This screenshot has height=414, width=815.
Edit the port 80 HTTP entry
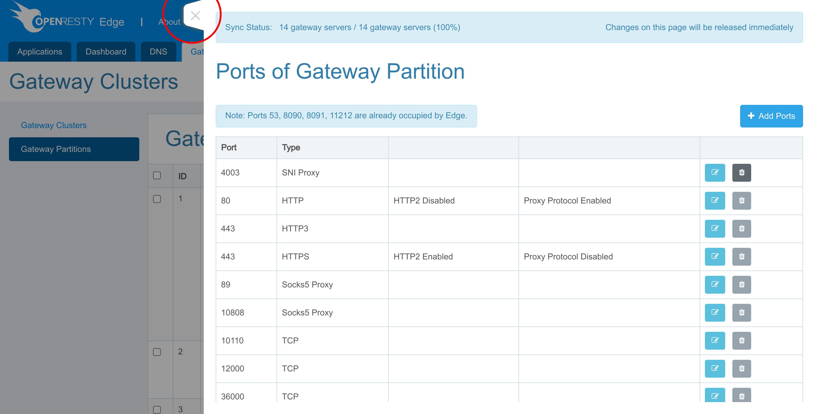coord(715,200)
